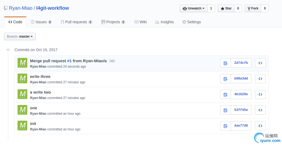Click the Ryan-Miao owner link in header
The width and height of the screenshot is (282, 145).
tap(21, 8)
